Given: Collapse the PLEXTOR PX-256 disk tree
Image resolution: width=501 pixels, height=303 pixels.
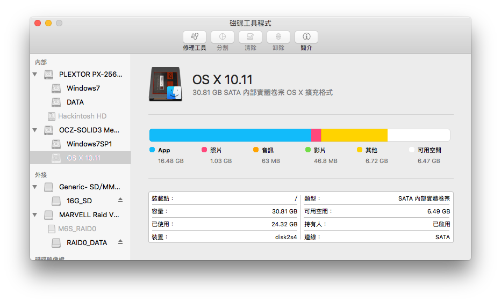Looking at the screenshot, I should tap(35, 75).
